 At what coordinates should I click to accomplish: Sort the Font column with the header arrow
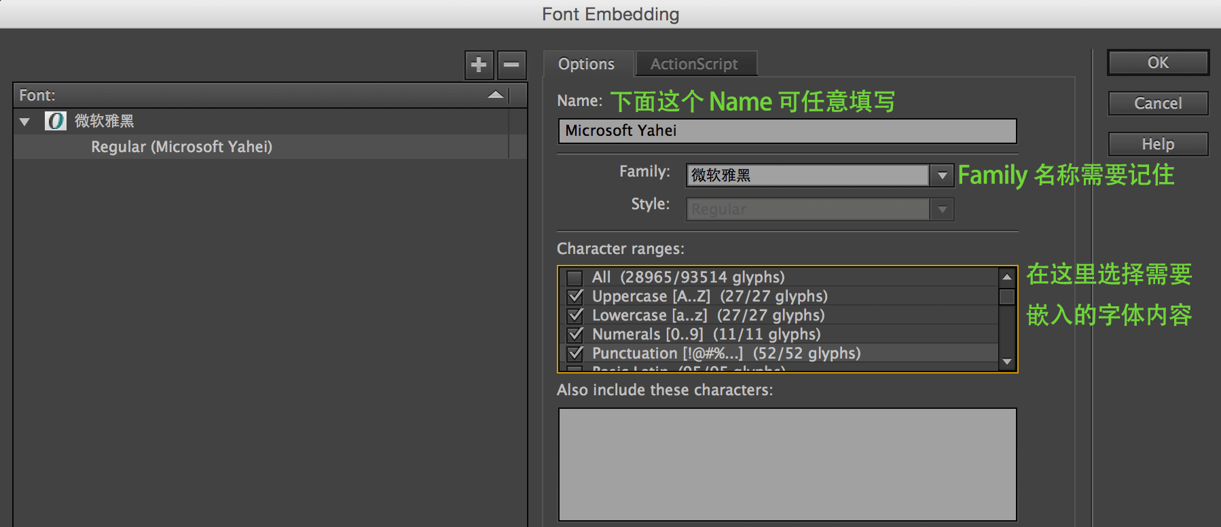(x=496, y=95)
